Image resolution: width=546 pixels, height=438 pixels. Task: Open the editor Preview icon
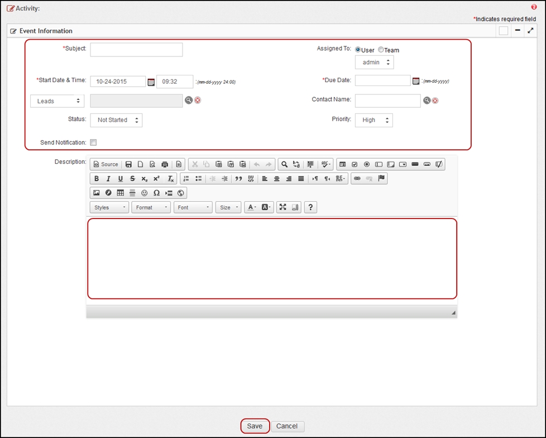[152, 164]
